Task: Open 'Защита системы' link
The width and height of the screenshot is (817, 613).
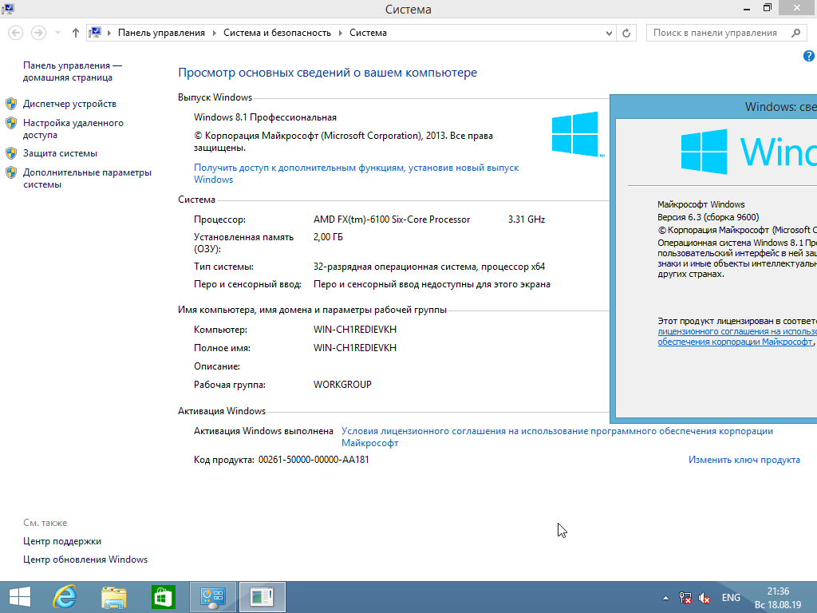Action: point(60,153)
